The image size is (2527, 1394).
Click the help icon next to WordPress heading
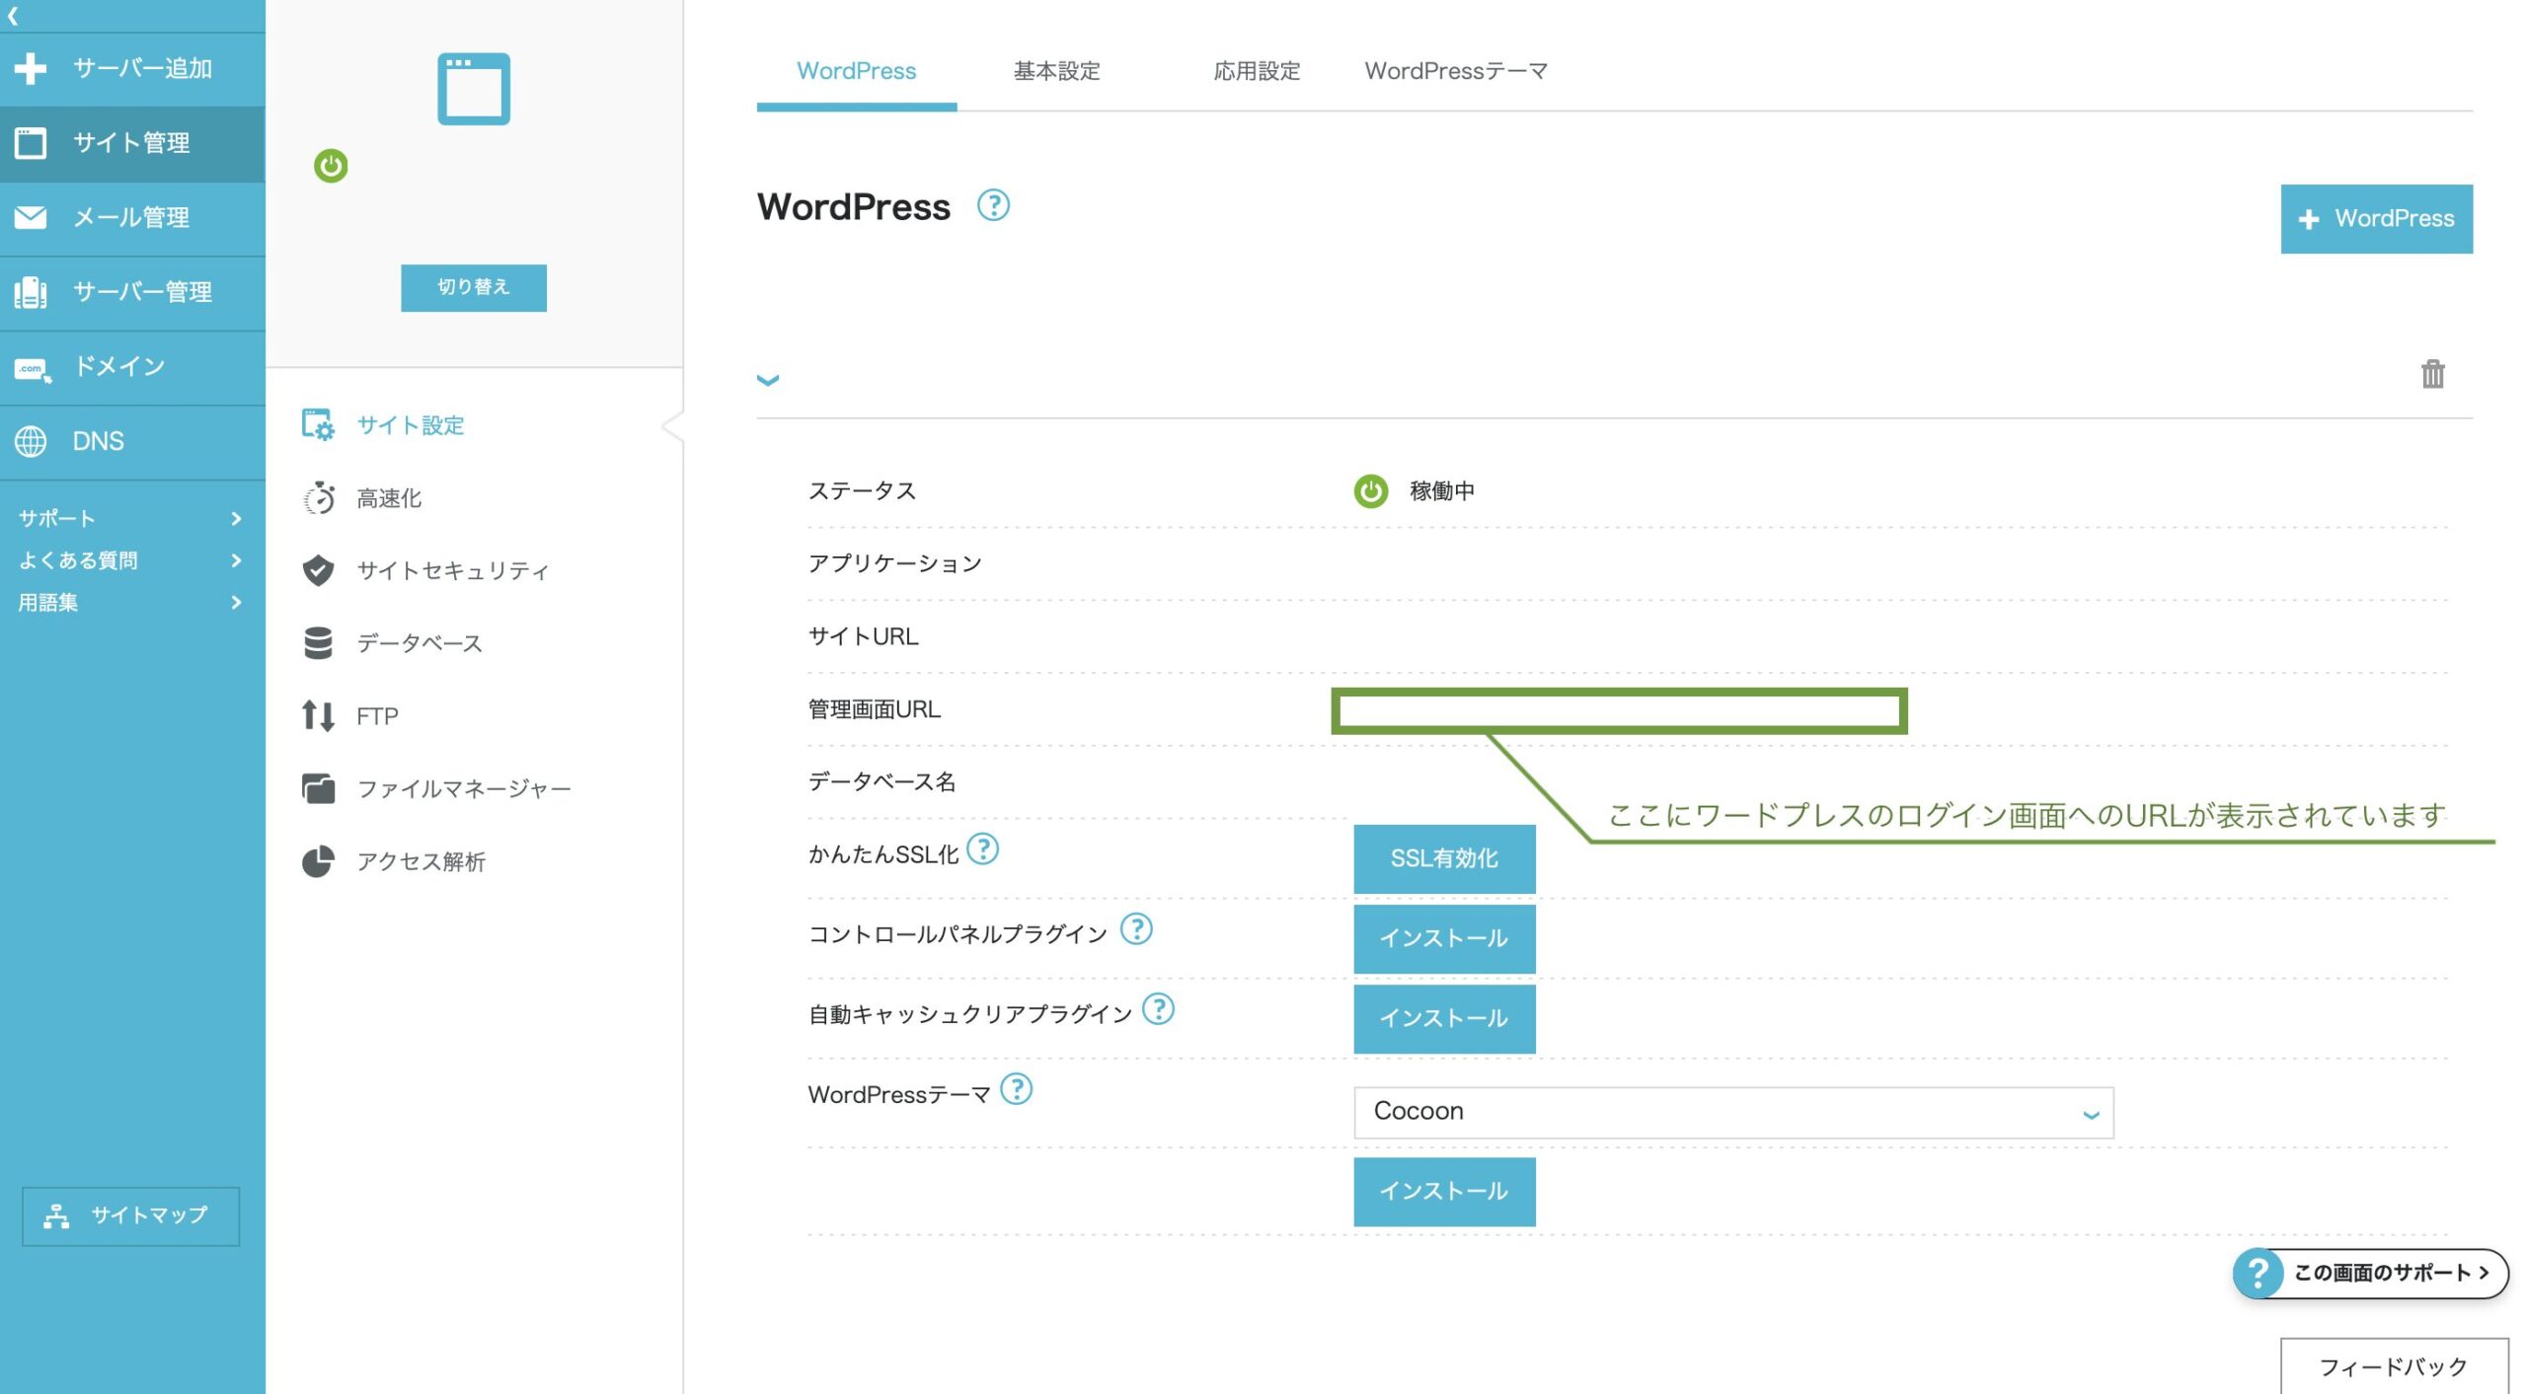pos(993,205)
